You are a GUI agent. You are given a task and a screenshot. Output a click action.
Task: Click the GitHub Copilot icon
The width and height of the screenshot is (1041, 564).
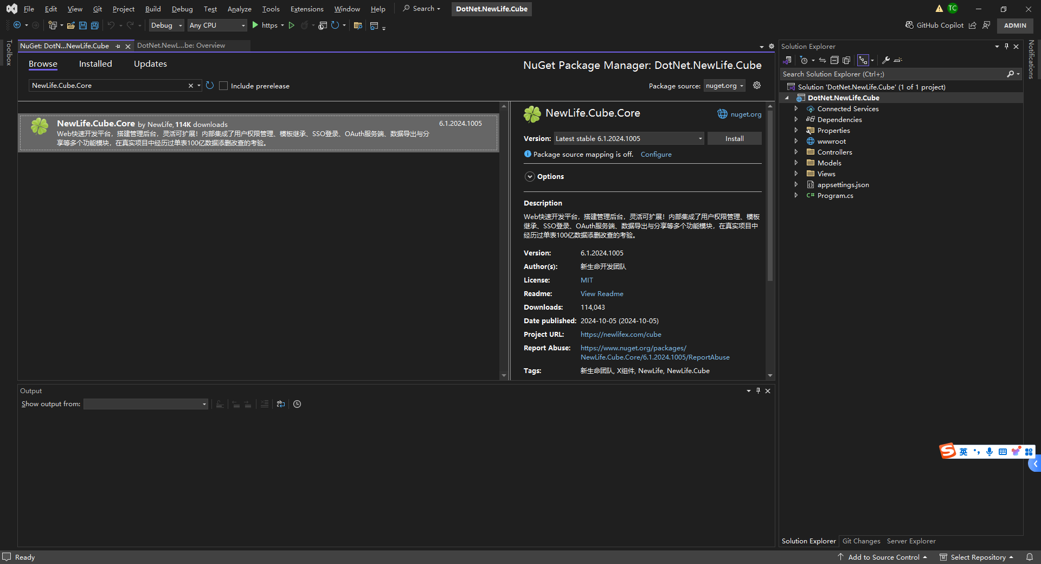[x=909, y=25]
